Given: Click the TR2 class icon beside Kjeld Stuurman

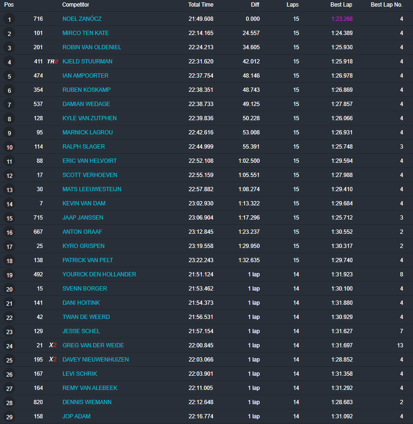Looking at the screenshot, I should coord(53,62).
